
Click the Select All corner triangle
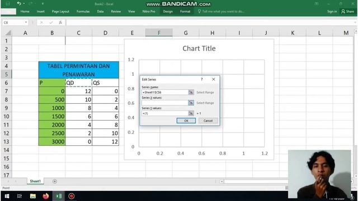click(8, 33)
